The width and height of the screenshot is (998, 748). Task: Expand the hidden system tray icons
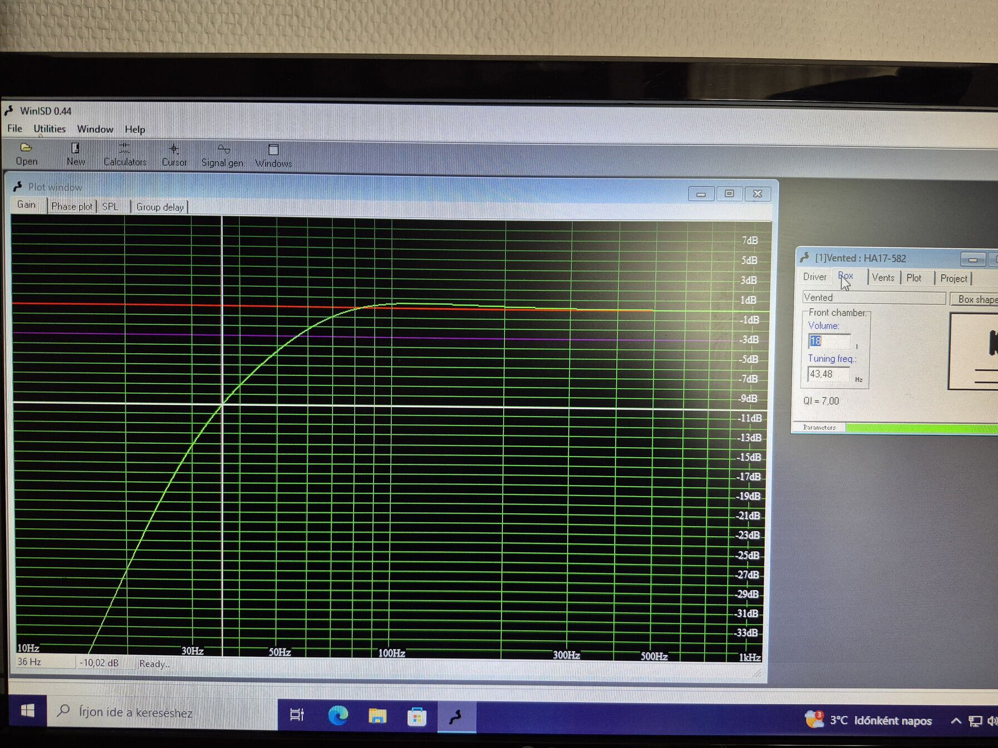[x=956, y=721]
